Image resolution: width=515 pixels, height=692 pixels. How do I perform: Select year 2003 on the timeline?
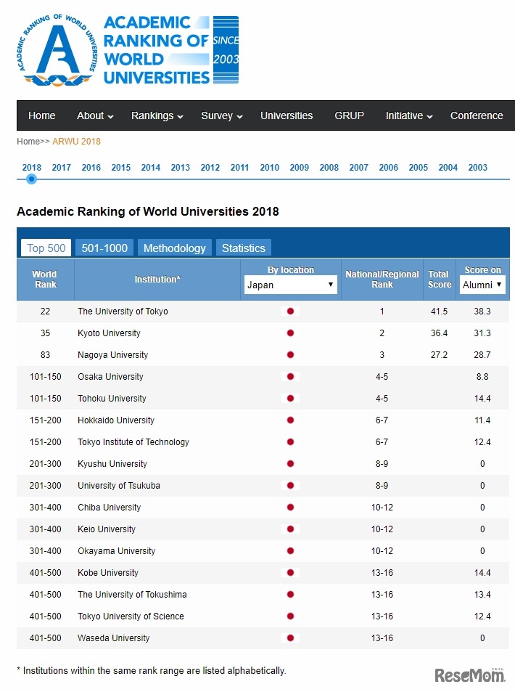click(x=477, y=168)
